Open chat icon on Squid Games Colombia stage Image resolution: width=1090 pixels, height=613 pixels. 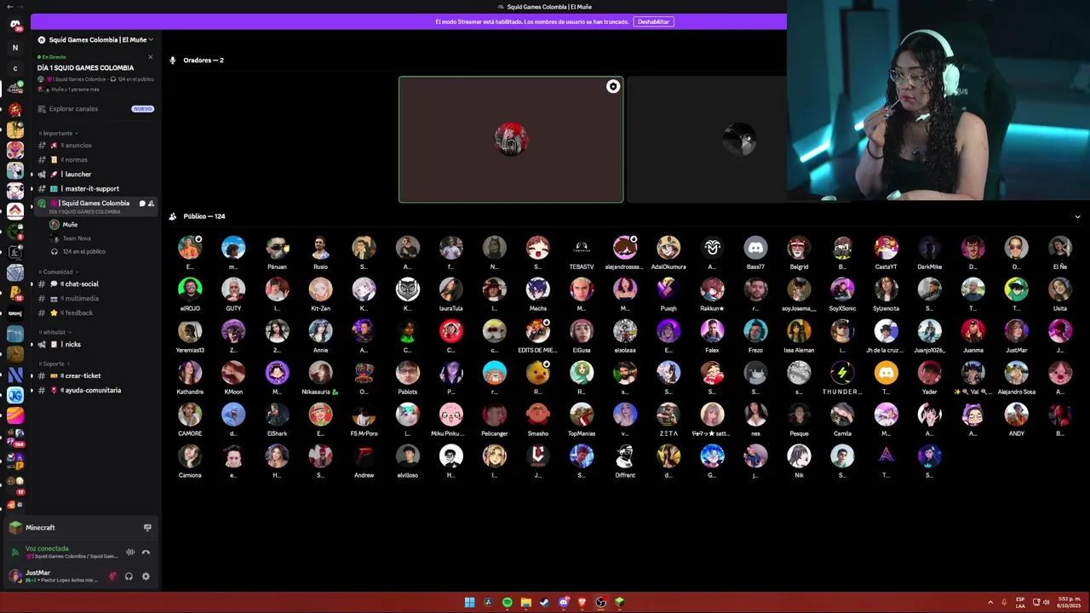142,203
